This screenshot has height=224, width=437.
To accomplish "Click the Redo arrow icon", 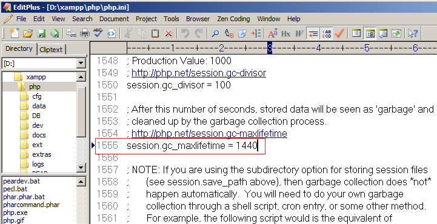I will [x=198, y=34].
